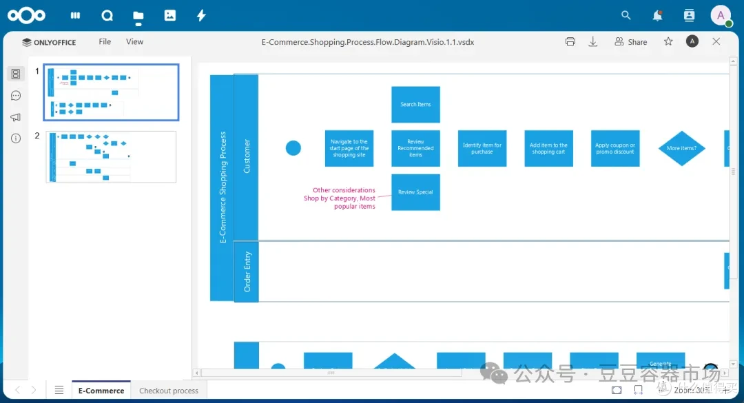Click the document file name title

[x=368, y=42]
